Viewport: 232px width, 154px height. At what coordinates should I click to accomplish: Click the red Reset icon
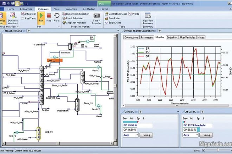coord(57,17)
